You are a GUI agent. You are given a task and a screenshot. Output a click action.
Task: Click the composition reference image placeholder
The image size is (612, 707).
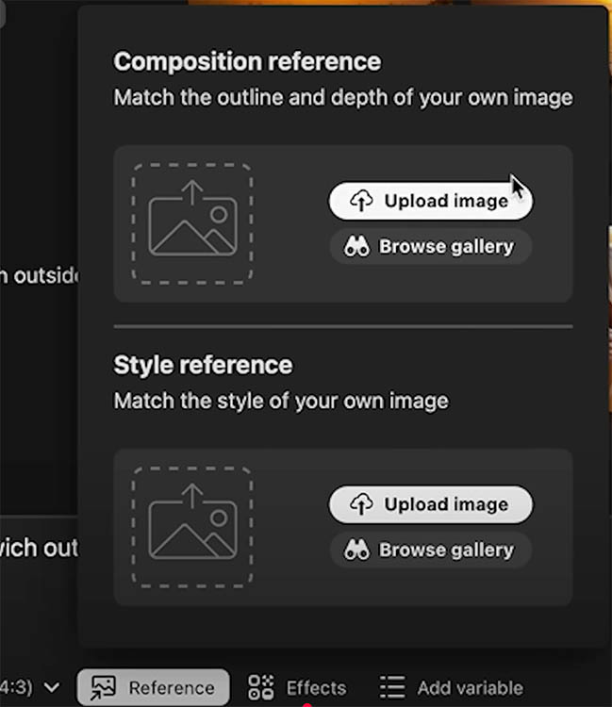(x=192, y=223)
